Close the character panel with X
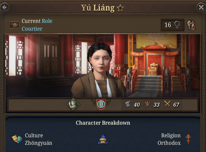206x152 pixels. [201, 7]
